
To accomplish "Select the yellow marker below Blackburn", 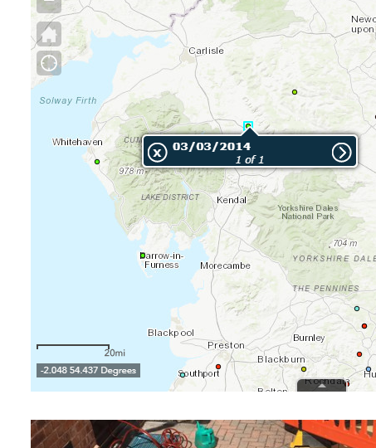I will [x=304, y=369].
